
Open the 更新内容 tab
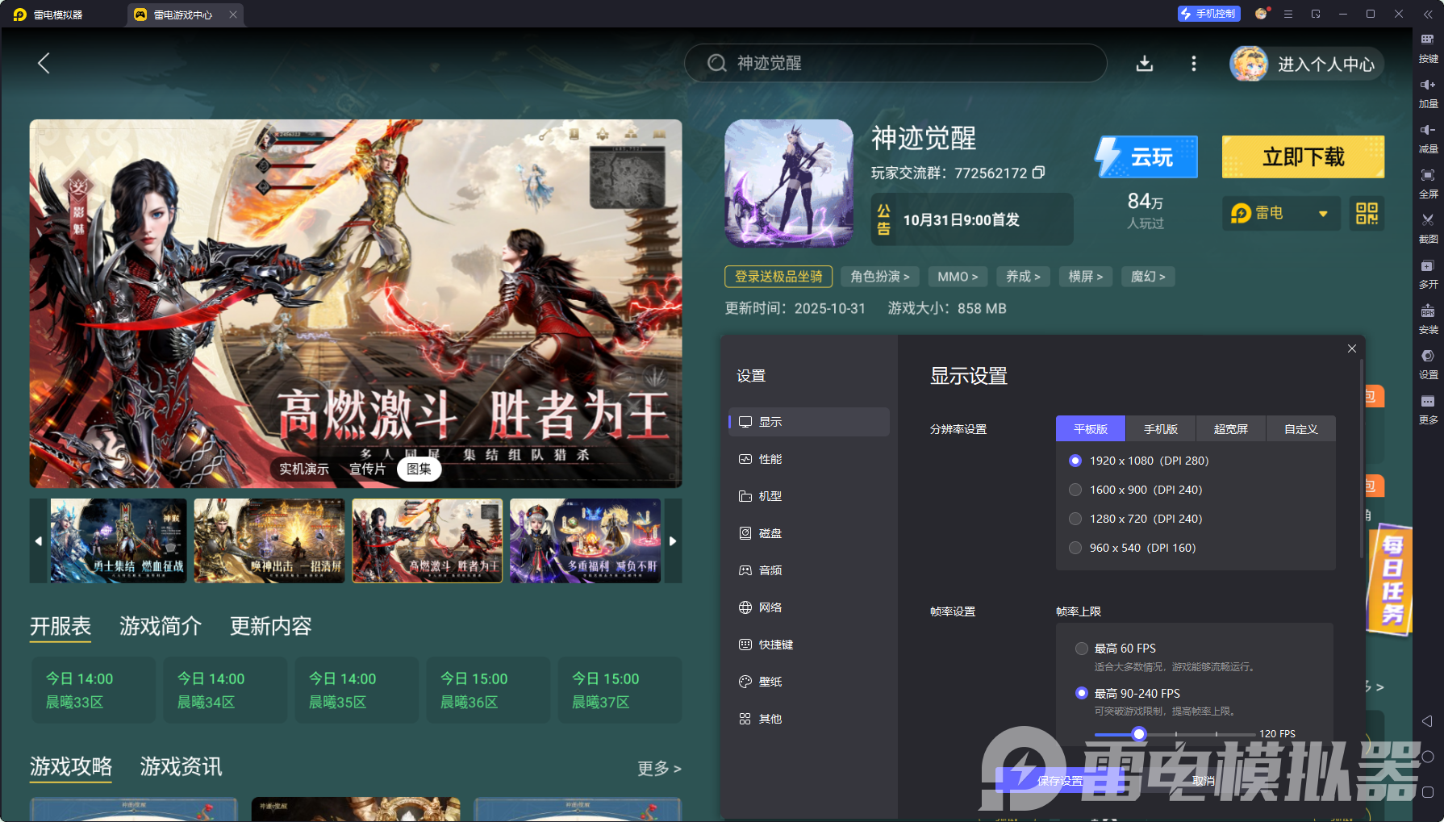click(270, 627)
